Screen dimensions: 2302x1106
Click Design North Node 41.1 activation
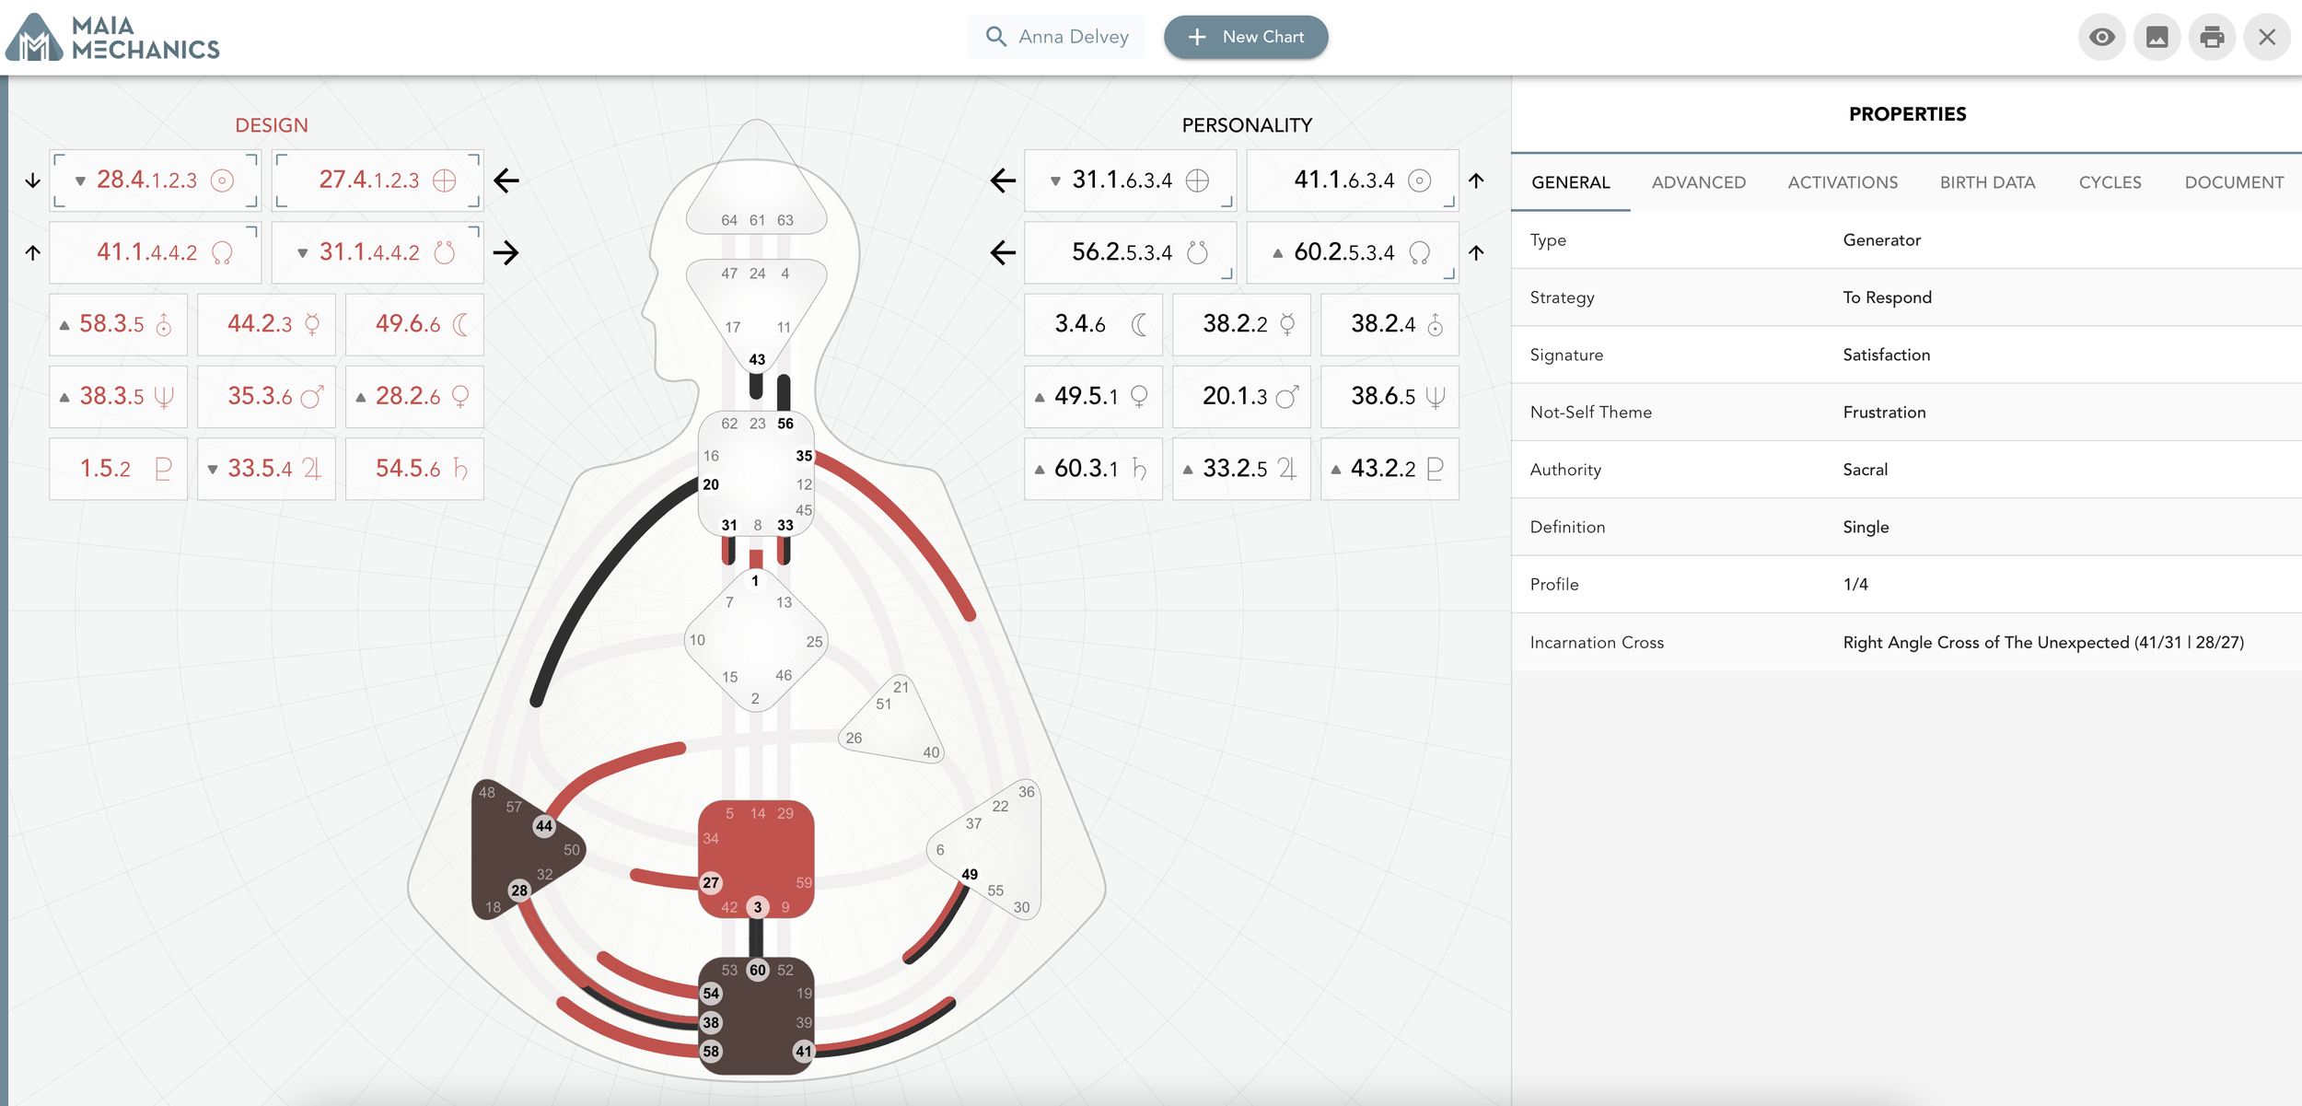pos(156,252)
